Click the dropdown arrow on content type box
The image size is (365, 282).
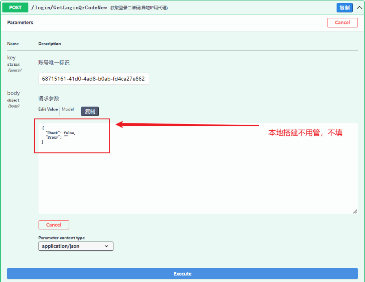tap(107, 246)
